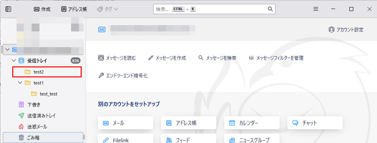This screenshot has height=143, width=377.
Task: Click the paper plane icon of 送信済みトレイ
Action: [x=21, y=116]
